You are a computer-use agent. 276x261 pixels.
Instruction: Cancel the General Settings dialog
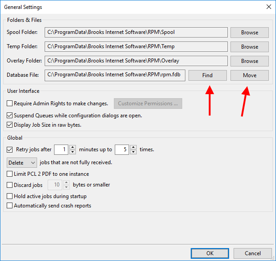pos(253,253)
